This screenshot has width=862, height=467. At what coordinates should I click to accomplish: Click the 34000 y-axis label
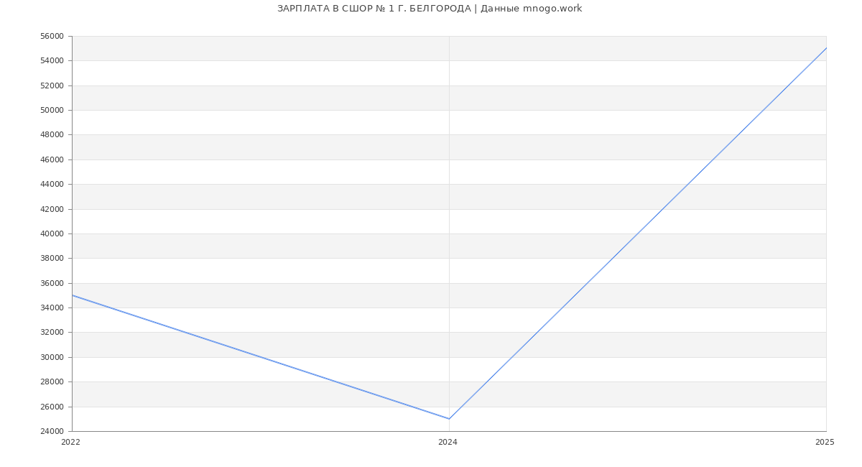click(52, 308)
